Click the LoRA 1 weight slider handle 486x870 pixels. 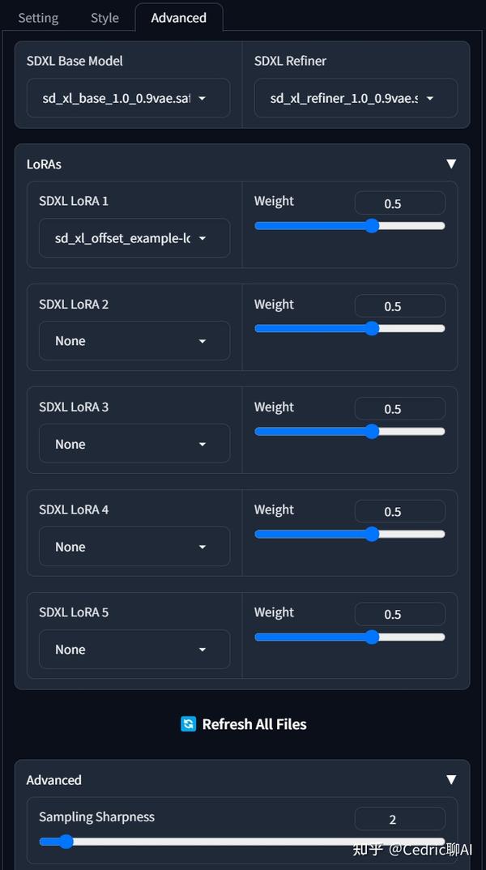(372, 225)
